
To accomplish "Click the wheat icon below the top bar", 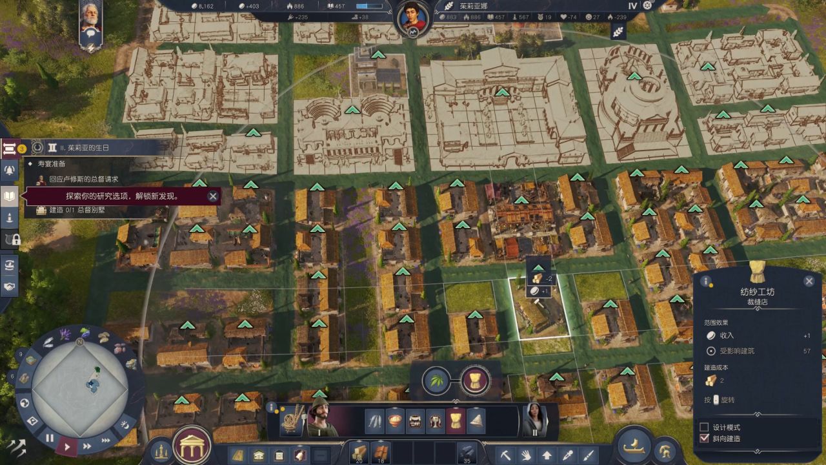I will pos(618,32).
